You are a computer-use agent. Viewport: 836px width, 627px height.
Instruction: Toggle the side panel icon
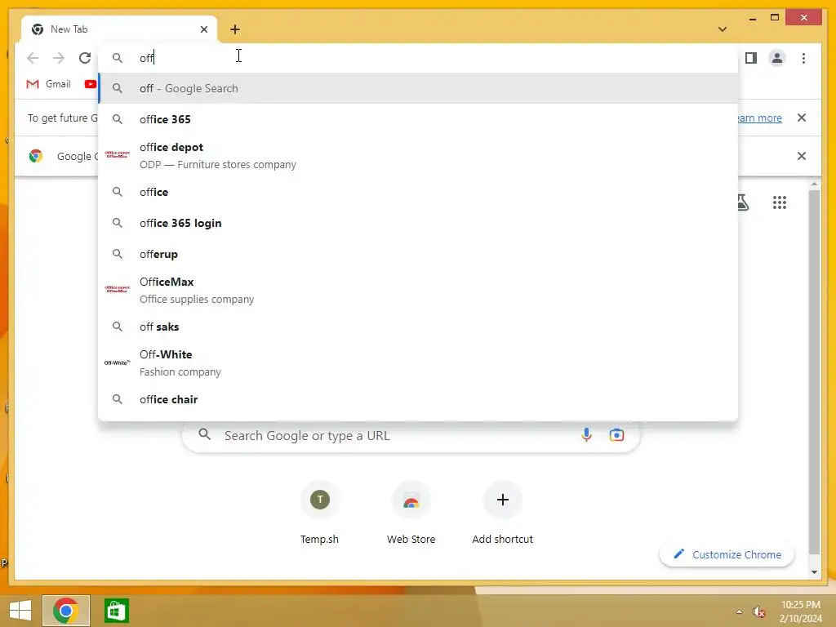(751, 58)
